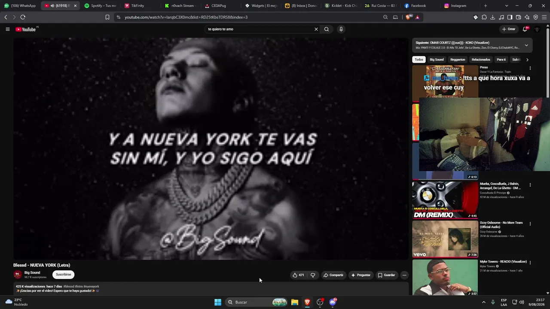Viewport: 550px width, 309px height.
Task: Open the zoom-out indicator in address bar
Action: point(385,17)
